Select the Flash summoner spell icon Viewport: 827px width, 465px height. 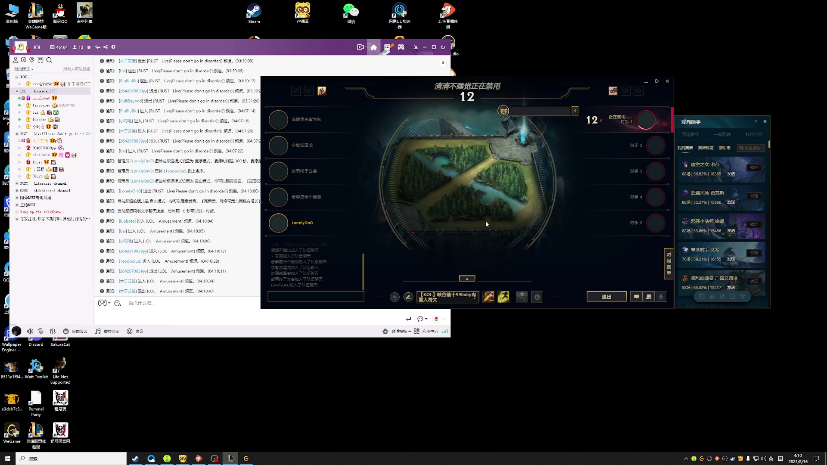pos(504,297)
